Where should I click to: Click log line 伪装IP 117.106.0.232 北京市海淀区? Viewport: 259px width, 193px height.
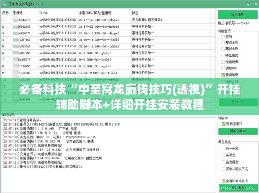(x=51, y=150)
